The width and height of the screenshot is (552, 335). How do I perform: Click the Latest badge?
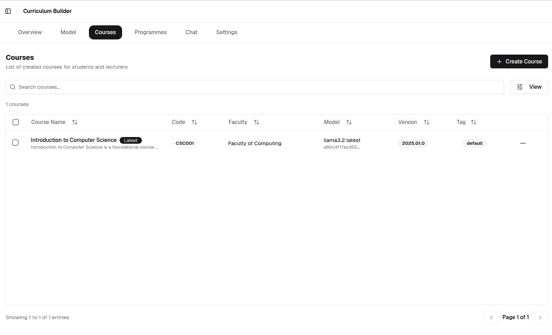131,140
